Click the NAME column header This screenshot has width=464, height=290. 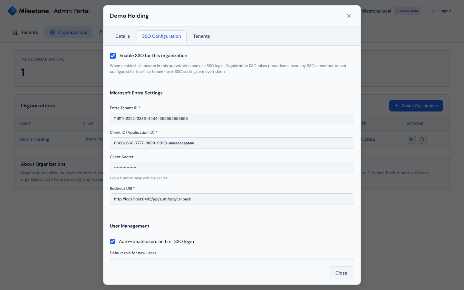coord(25,124)
